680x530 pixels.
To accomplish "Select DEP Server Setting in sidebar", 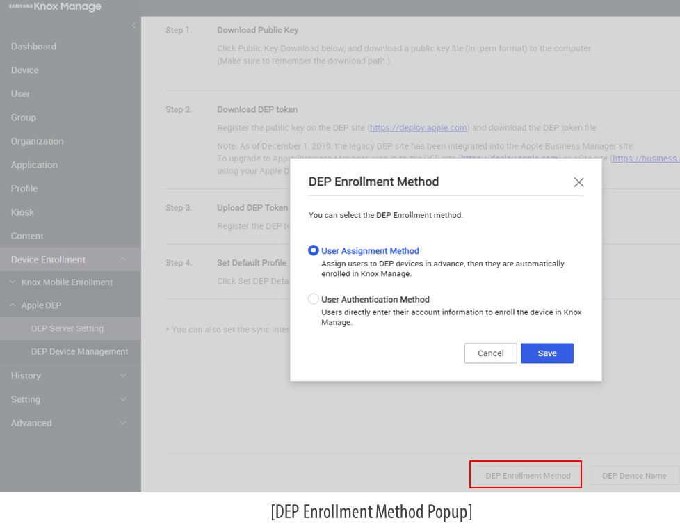I will (70, 329).
